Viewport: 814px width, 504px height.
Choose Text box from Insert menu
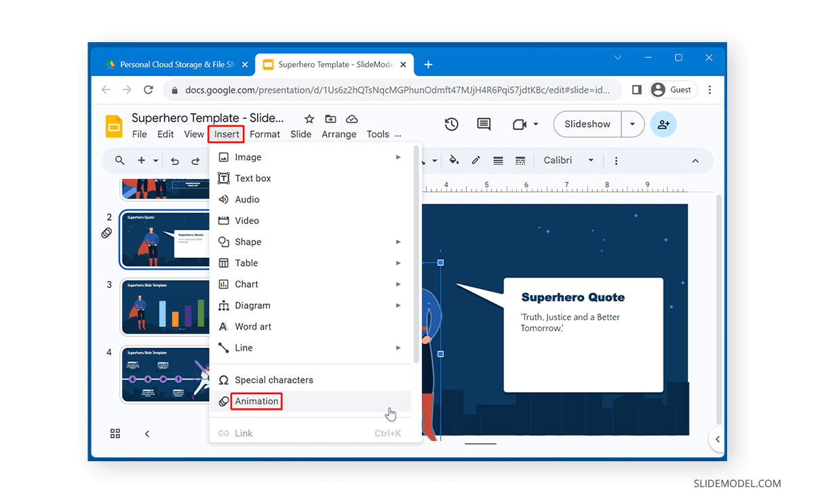[310, 178]
